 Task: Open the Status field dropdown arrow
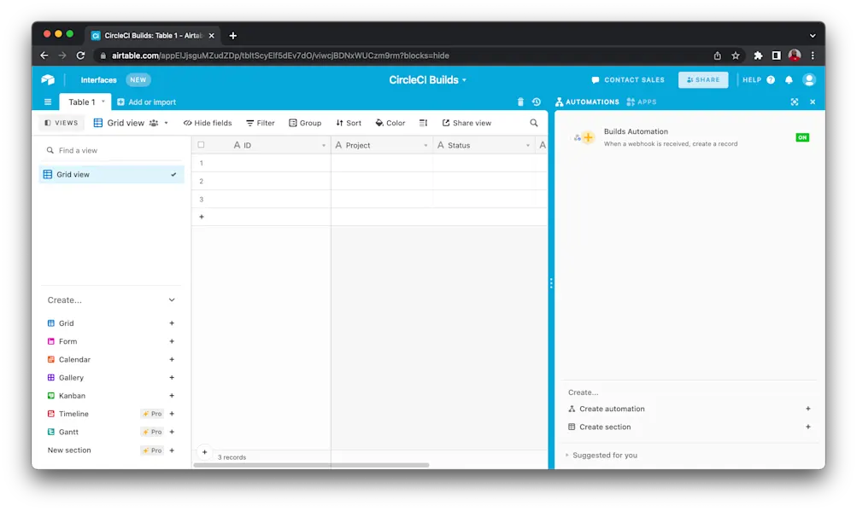pos(529,144)
